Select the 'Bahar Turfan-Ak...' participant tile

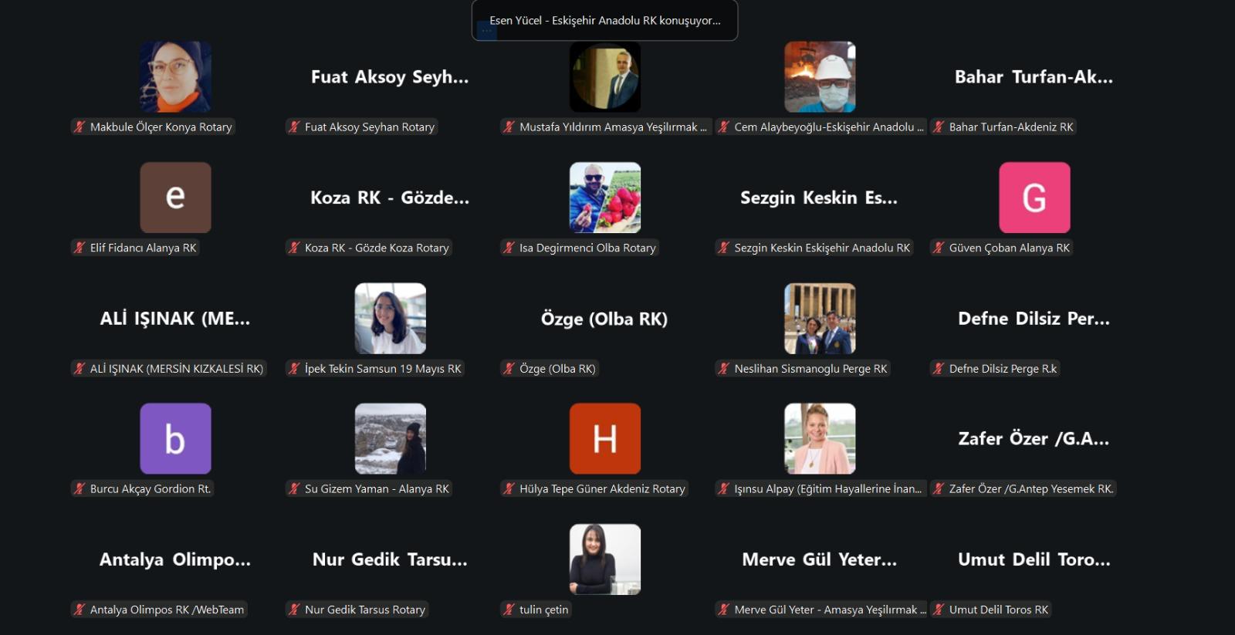1034,77
